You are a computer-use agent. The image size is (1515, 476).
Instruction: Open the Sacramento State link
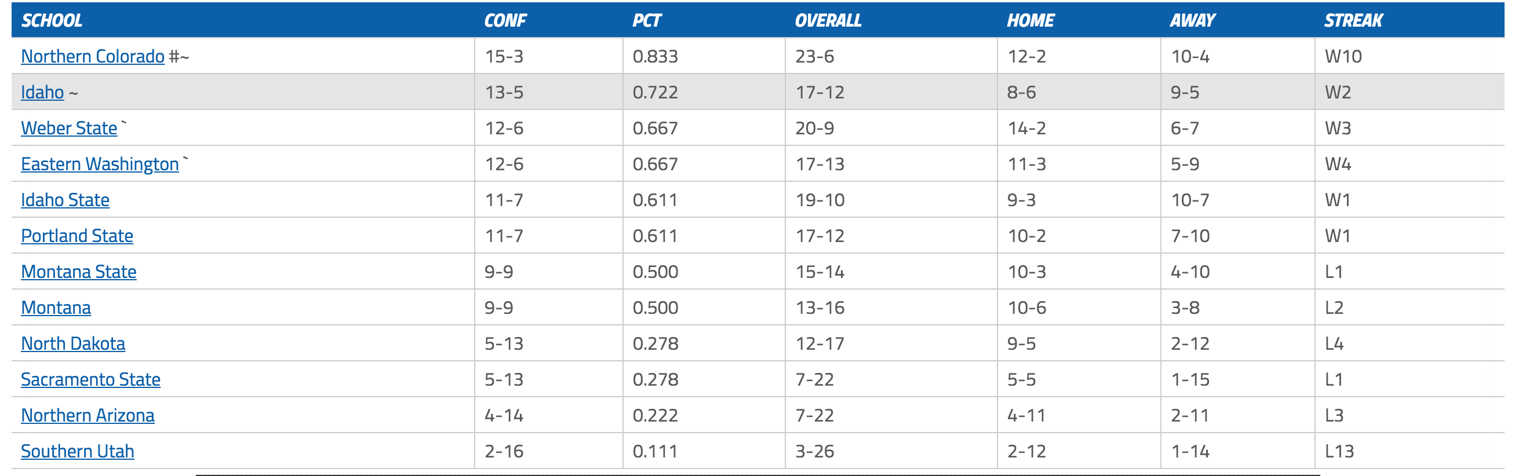pyautogui.click(x=90, y=379)
